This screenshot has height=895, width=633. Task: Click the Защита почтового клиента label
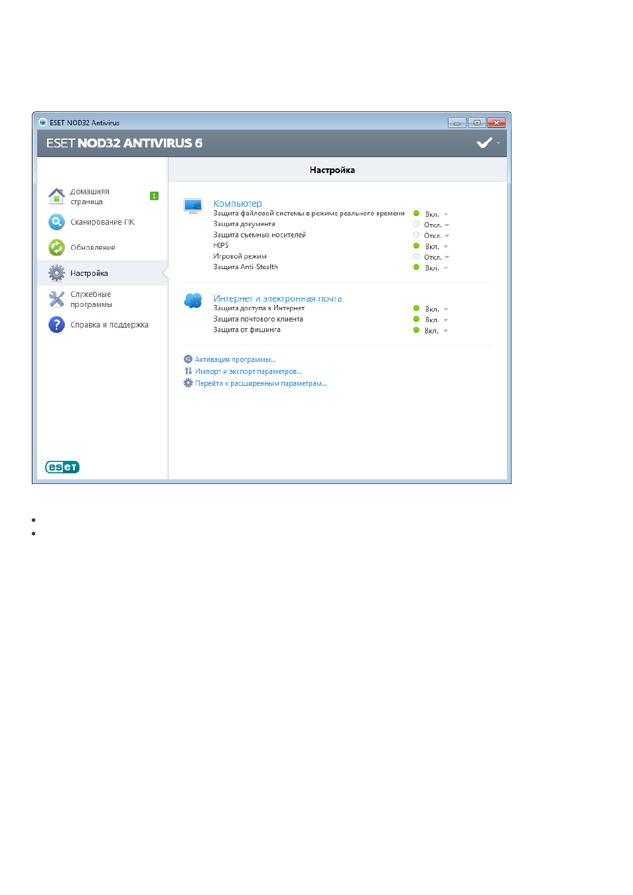pos(258,319)
